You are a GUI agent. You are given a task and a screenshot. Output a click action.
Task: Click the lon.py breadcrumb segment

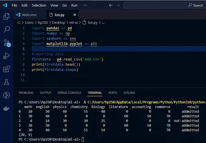[x=93, y=23]
